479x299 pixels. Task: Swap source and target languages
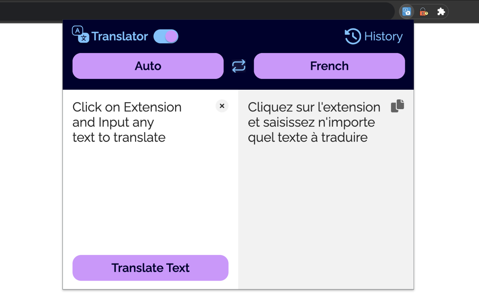coord(239,66)
